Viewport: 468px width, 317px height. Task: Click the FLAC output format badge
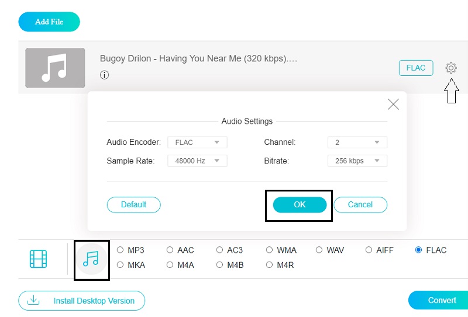416,68
